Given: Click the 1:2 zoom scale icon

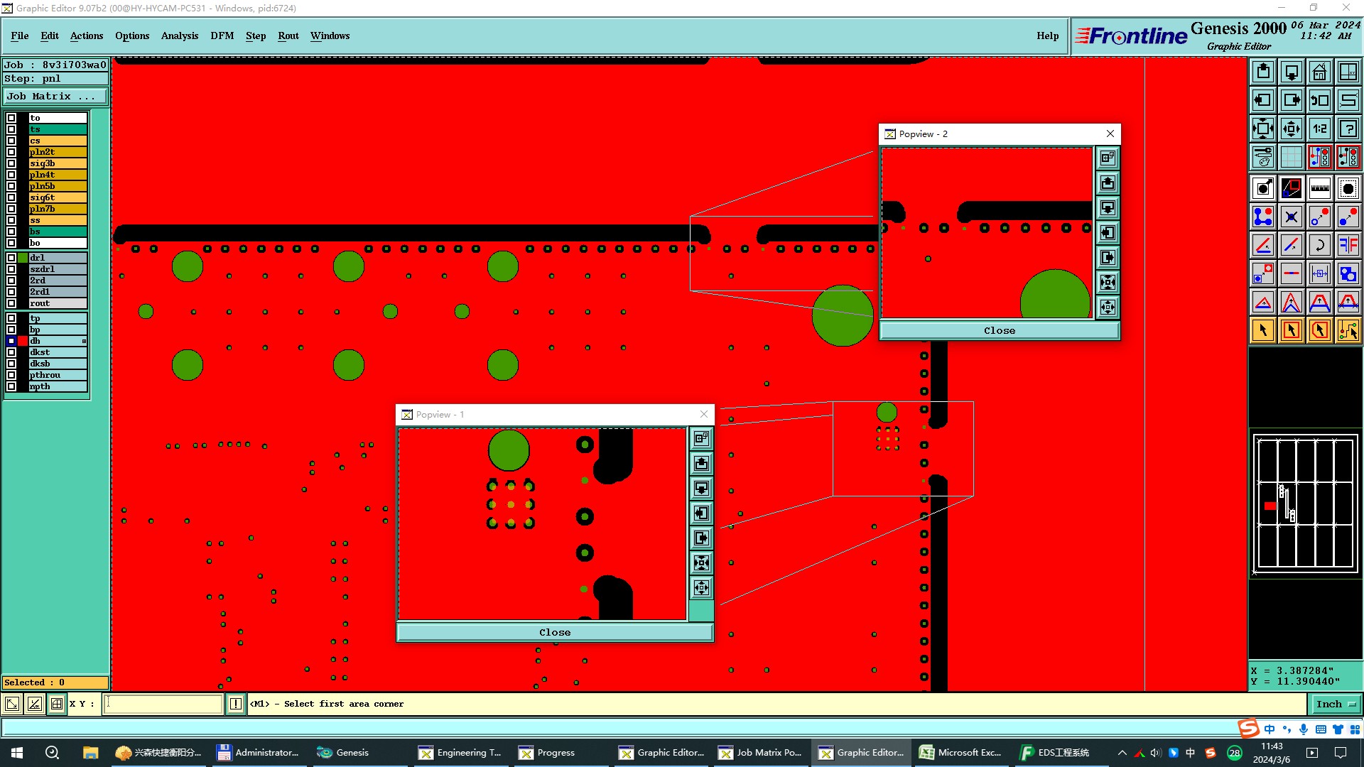Looking at the screenshot, I should click(1319, 129).
